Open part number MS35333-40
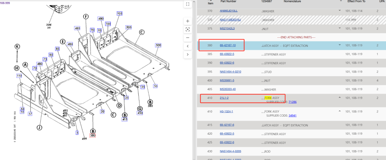The height and width of the screenshot is (160, 386). click(x=227, y=89)
